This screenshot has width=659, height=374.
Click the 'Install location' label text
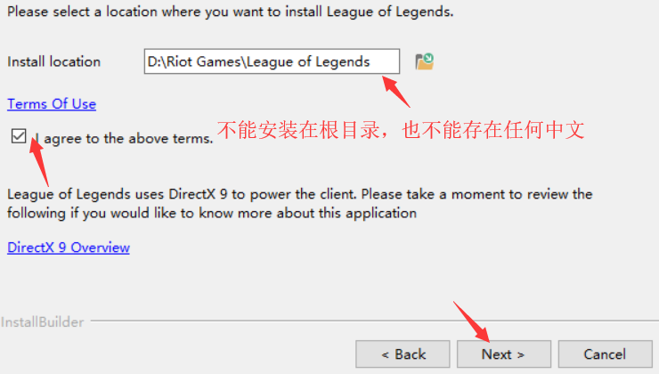(53, 61)
